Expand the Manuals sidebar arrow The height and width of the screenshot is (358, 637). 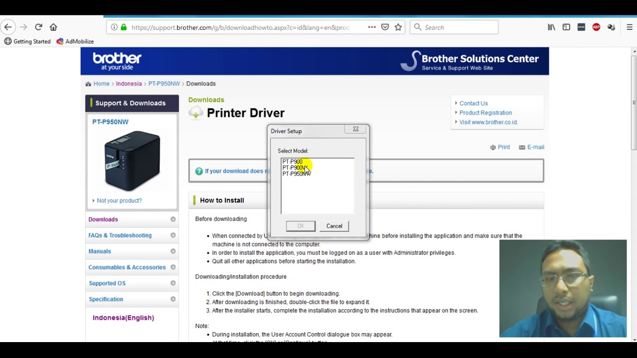[173, 251]
